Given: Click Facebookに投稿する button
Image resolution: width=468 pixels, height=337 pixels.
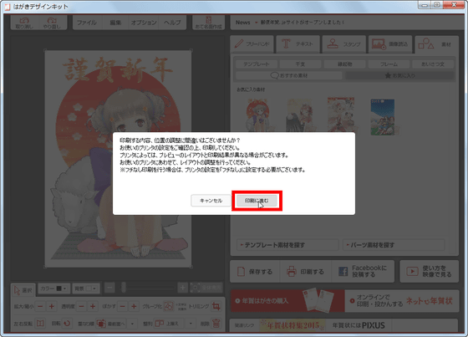Looking at the screenshot, I should point(363,271).
